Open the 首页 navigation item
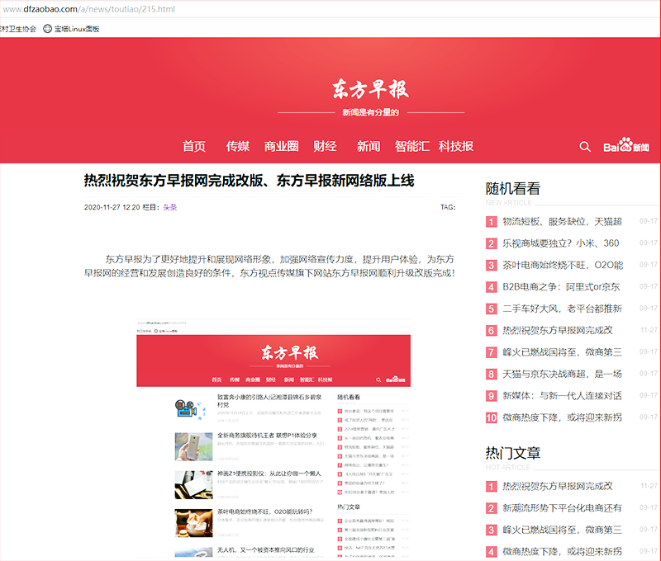 click(194, 146)
